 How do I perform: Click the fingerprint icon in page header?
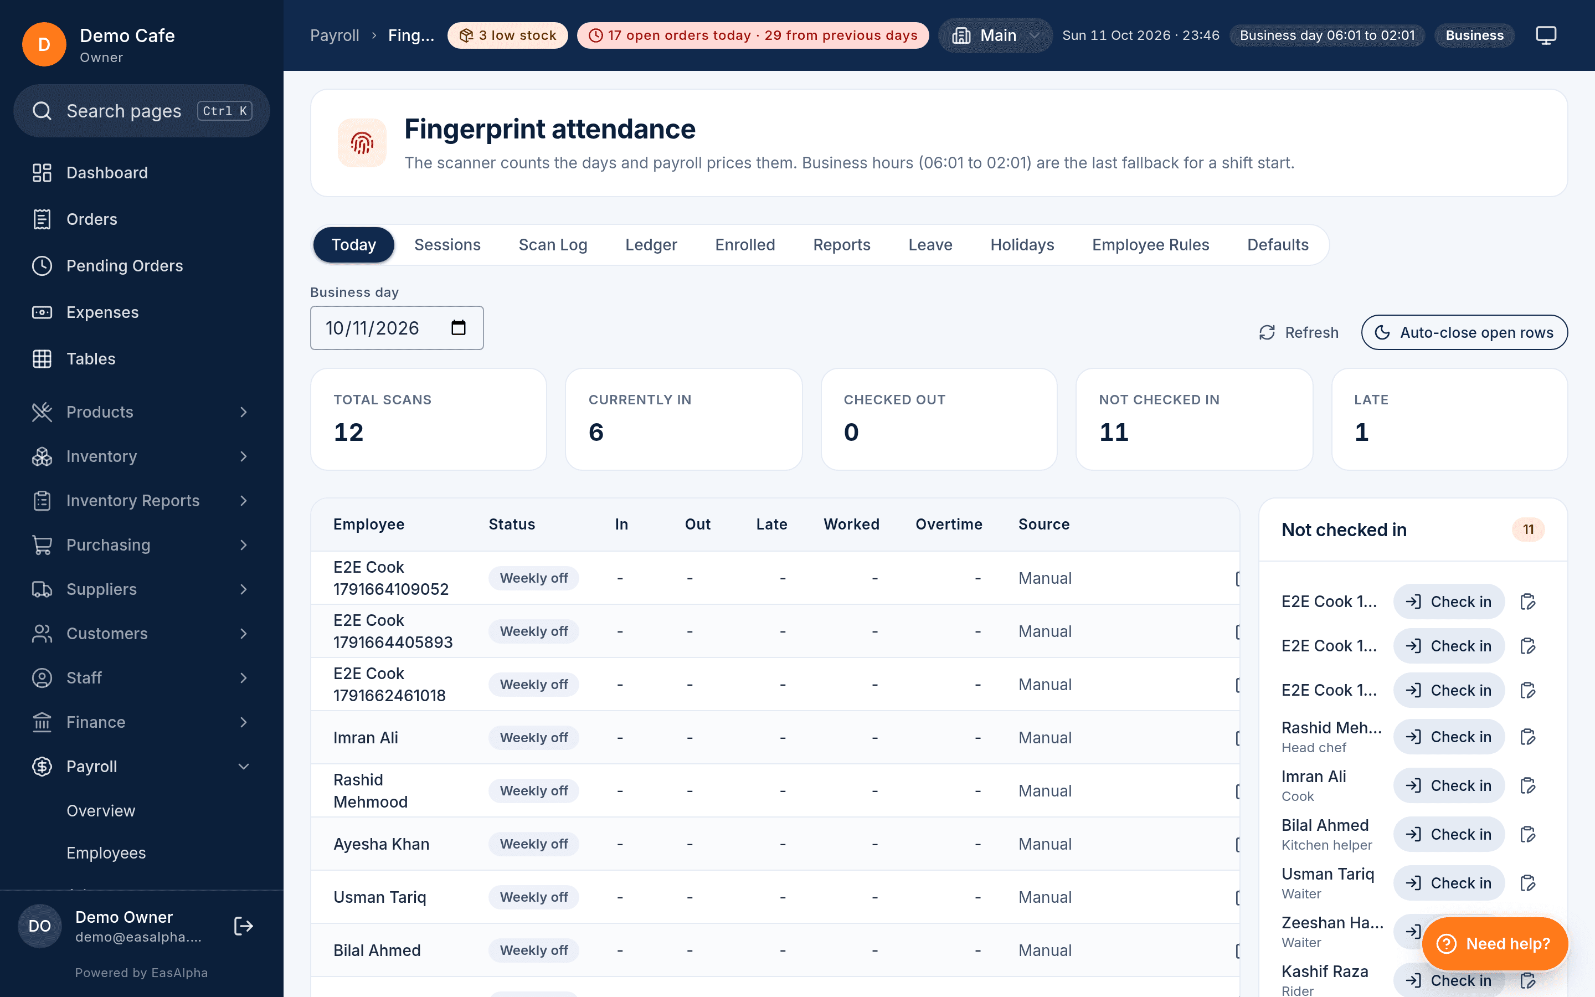point(362,142)
